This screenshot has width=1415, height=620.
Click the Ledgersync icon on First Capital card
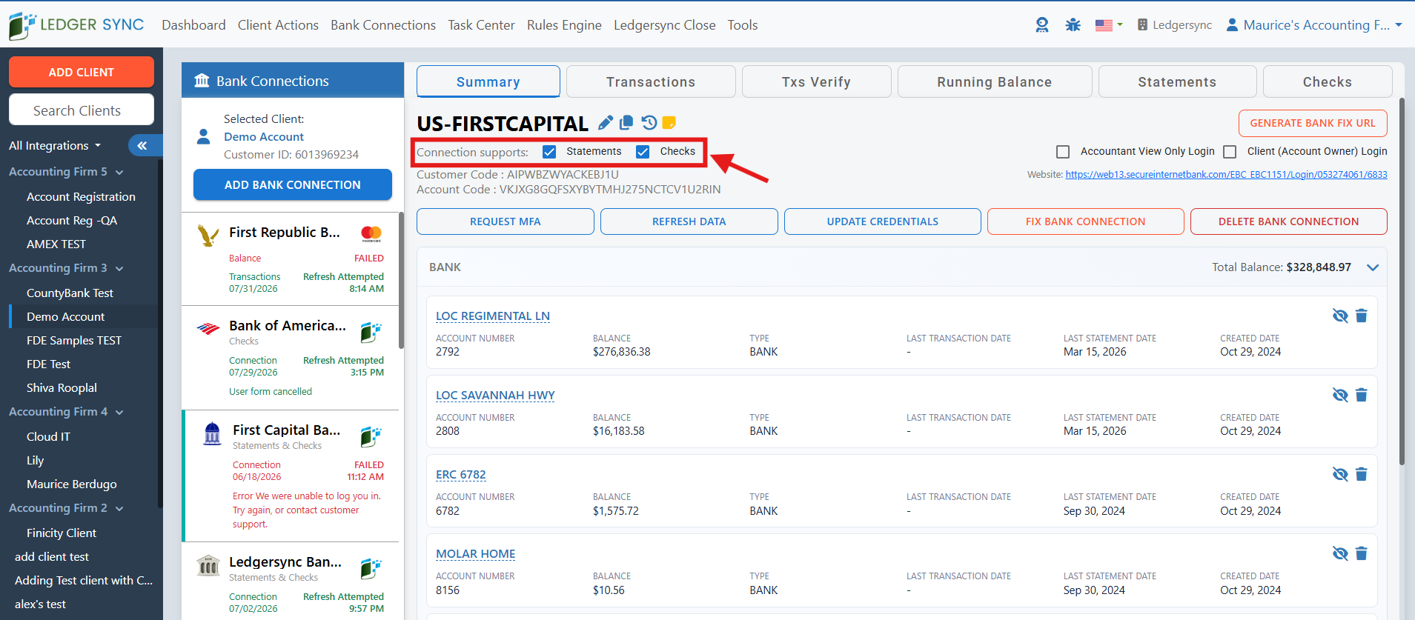(371, 437)
